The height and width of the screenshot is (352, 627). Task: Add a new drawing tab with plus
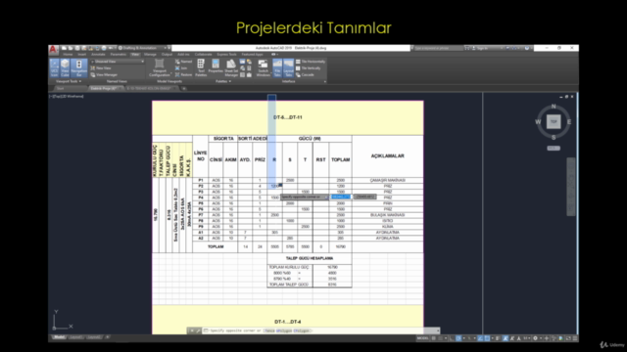click(x=184, y=89)
